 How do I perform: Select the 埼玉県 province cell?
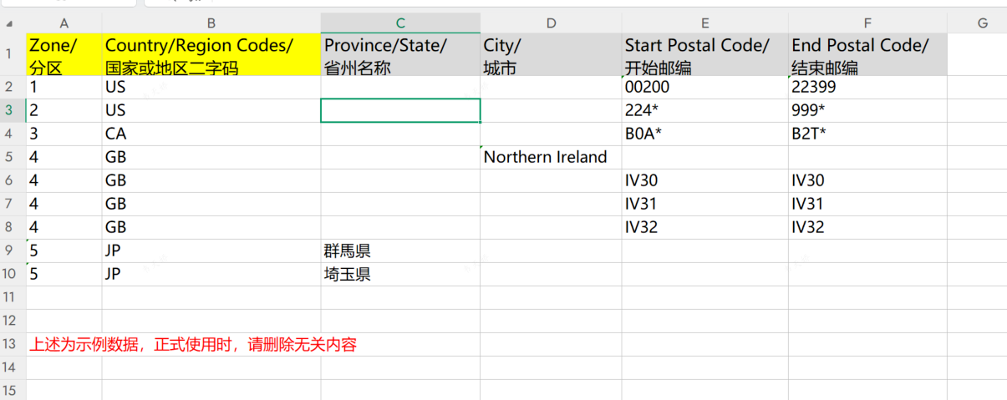click(400, 274)
